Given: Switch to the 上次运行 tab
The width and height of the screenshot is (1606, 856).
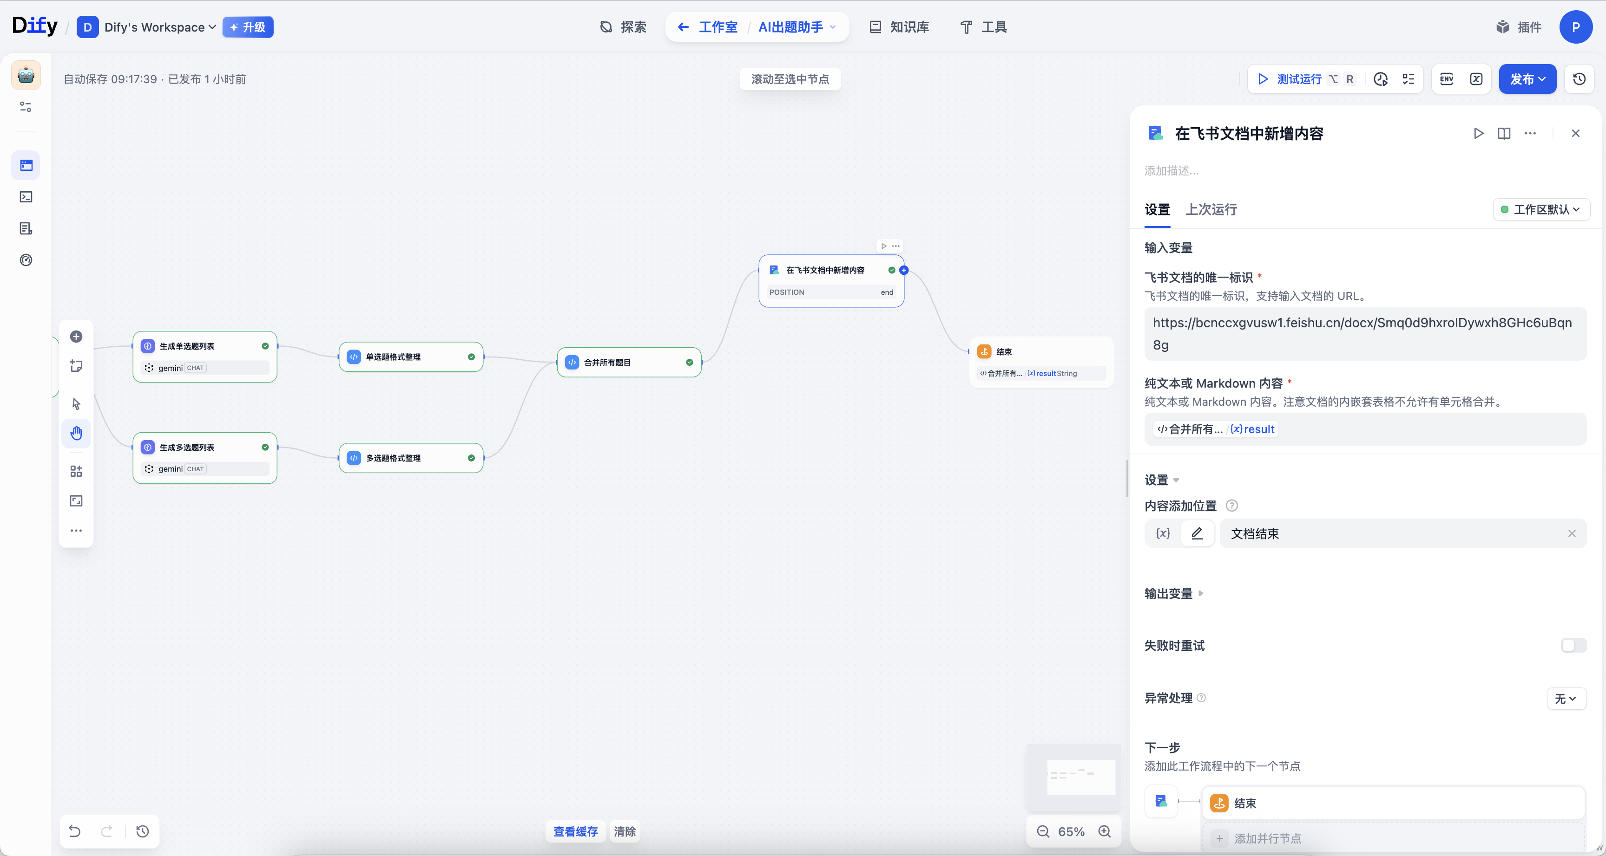Looking at the screenshot, I should point(1211,209).
